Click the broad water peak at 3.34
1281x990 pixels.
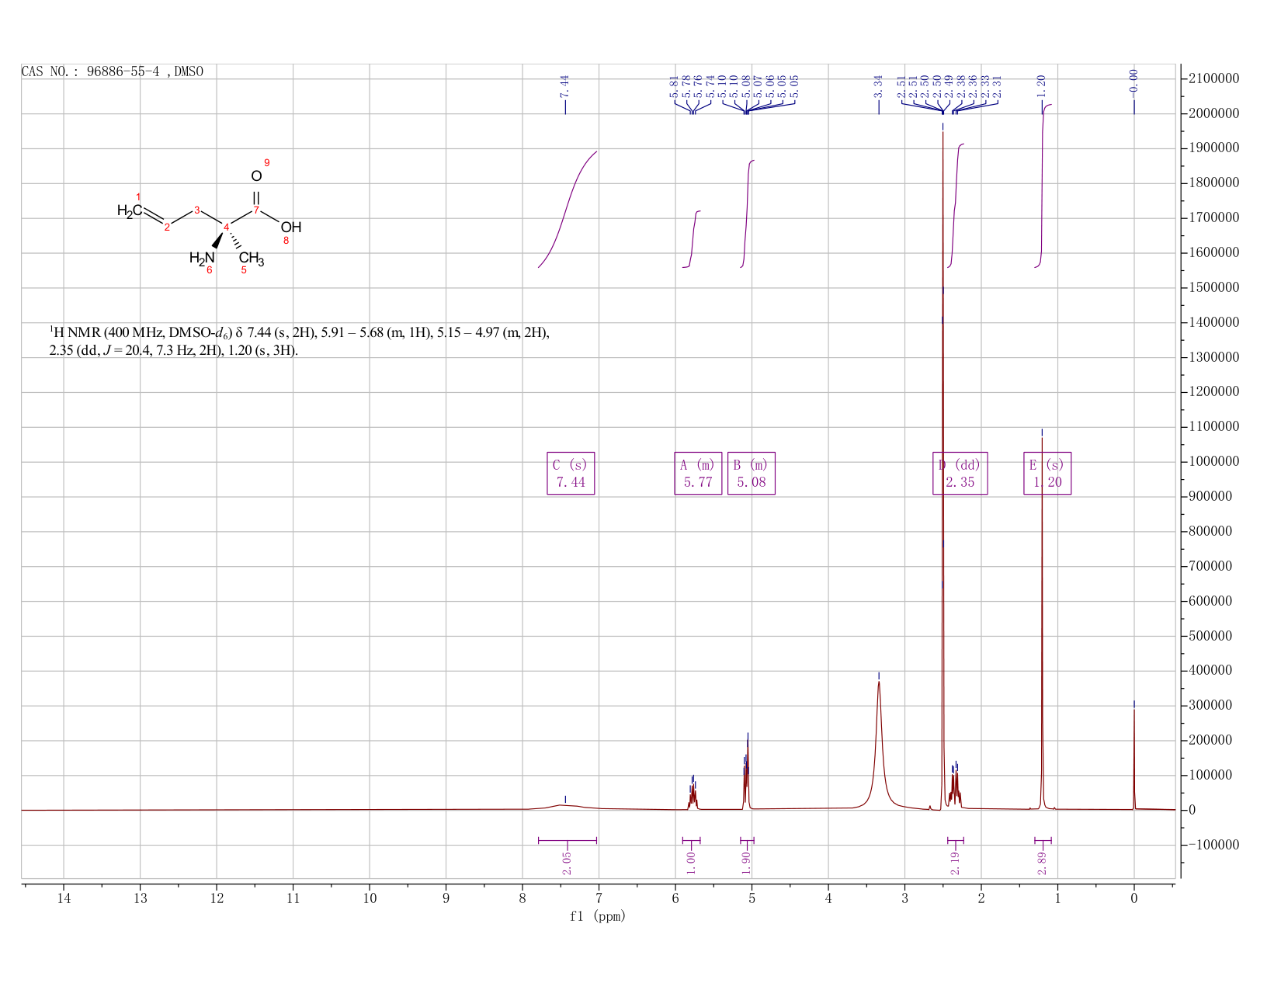point(879,745)
